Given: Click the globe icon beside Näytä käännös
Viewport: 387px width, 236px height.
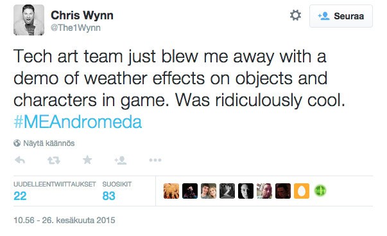Looking at the screenshot, I should pyautogui.click(x=17, y=143).
